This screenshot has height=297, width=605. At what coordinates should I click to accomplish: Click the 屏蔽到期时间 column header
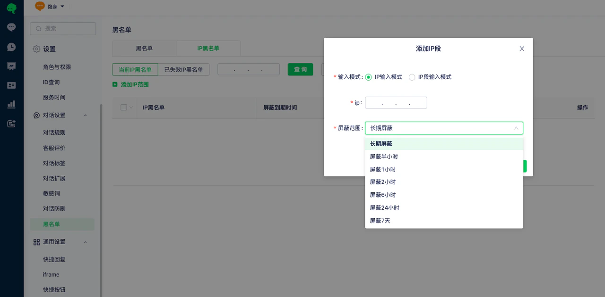click(280, 107)
